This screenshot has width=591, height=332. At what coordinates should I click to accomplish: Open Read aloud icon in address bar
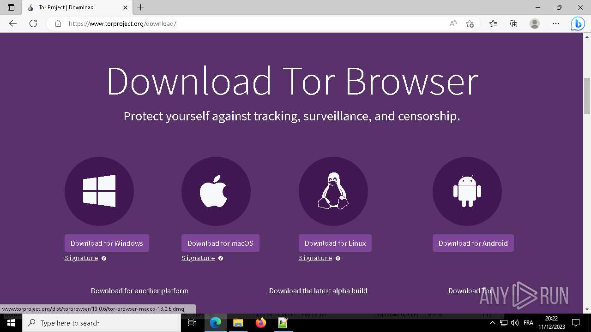[453, 24]
